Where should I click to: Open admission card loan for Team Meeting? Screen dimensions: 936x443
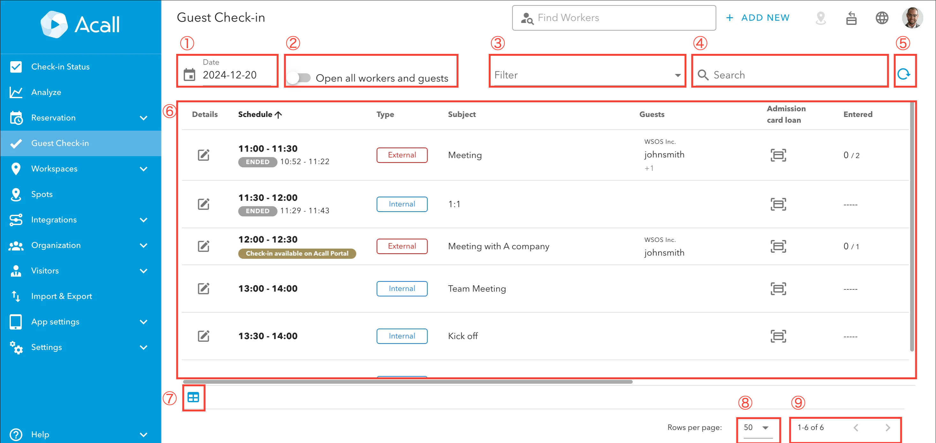tap(778, 289)
